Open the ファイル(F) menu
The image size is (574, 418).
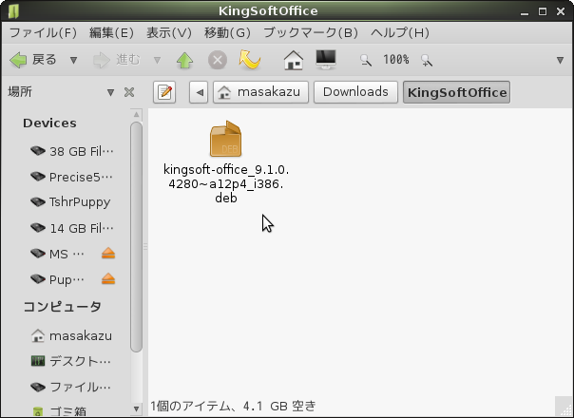coord(43,33)
